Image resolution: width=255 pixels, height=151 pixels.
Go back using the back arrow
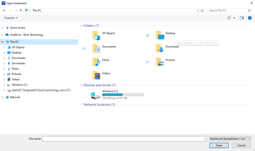(4, 10)
